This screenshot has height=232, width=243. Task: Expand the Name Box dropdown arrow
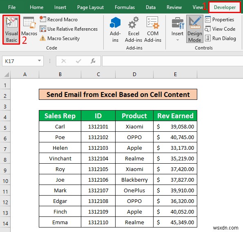tap(39, 61)
